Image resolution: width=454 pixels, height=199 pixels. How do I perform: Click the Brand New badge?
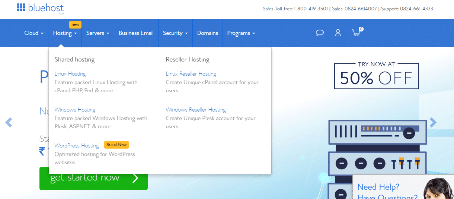pyautogui.click(x=116, y=145)
